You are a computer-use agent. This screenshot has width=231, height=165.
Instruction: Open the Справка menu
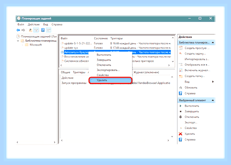point(57,25)
